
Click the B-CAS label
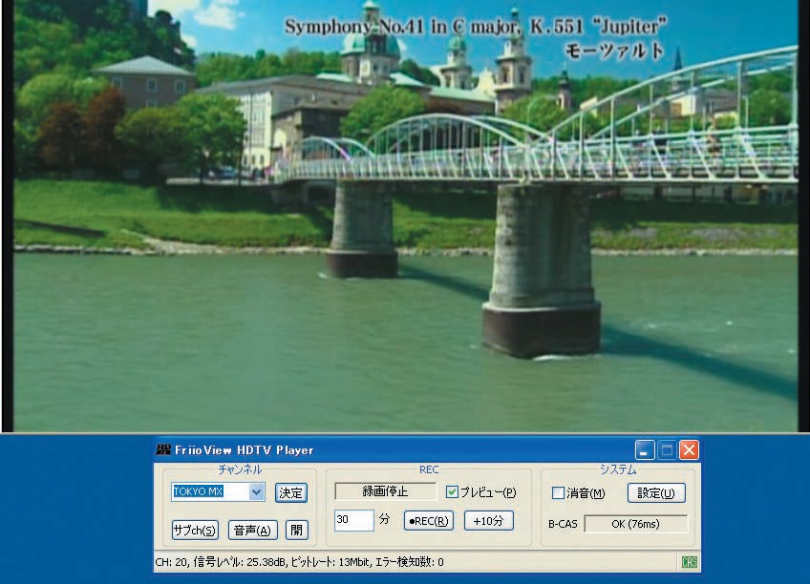tap(563, 524)
